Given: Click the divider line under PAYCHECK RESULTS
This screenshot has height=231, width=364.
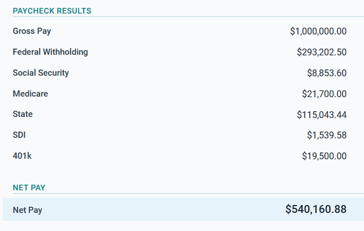Looking at the screenshot, I should pyautogui.click(x=188, y=17).
